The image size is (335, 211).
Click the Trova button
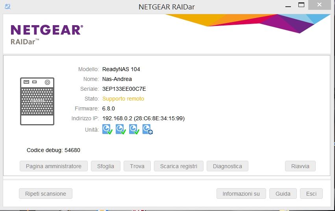(x=137, y=166)
